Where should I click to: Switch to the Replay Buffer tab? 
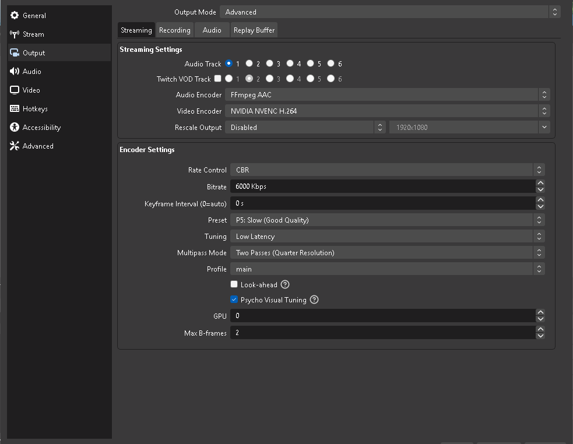254,30
